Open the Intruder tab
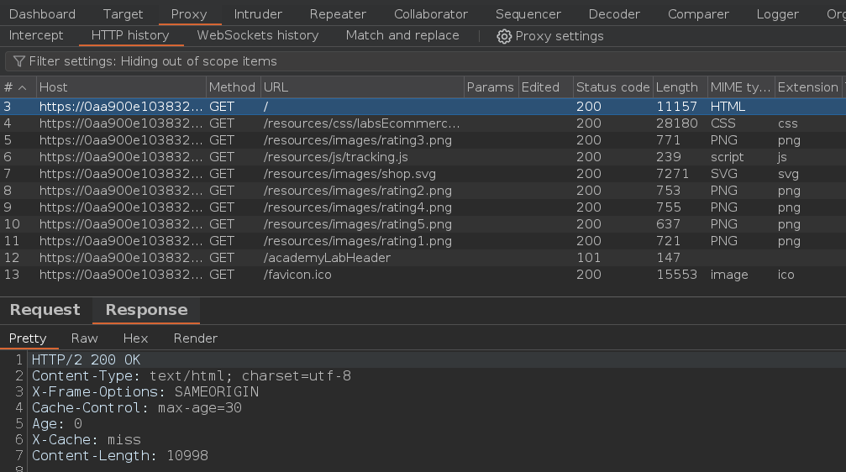 [258, 14]
